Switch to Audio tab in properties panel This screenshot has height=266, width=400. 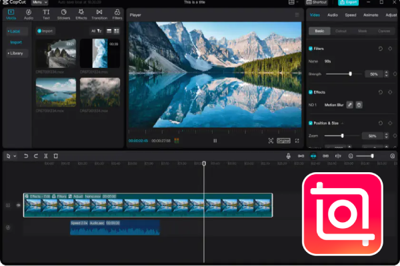click(x=333, y=15)
